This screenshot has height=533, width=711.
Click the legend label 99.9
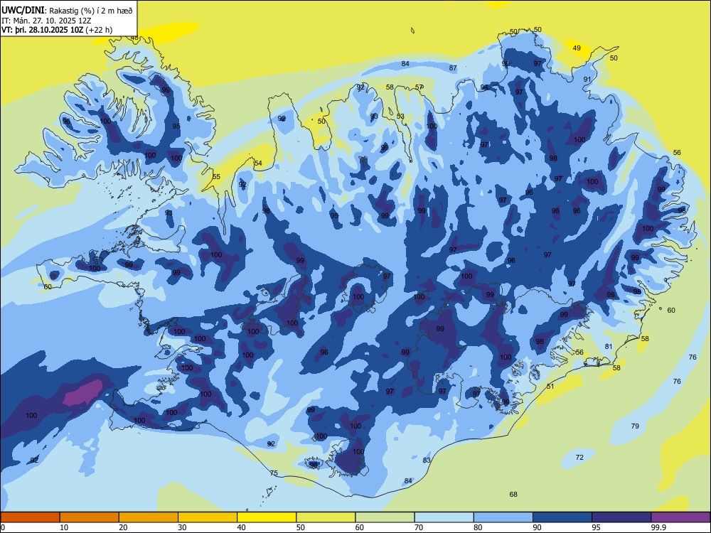click(658, 527)
